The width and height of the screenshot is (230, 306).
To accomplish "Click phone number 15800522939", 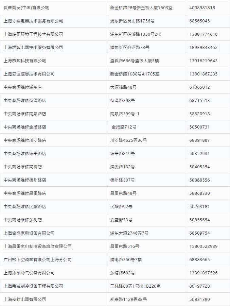I will pyautogui.click(x=204, y=247).
